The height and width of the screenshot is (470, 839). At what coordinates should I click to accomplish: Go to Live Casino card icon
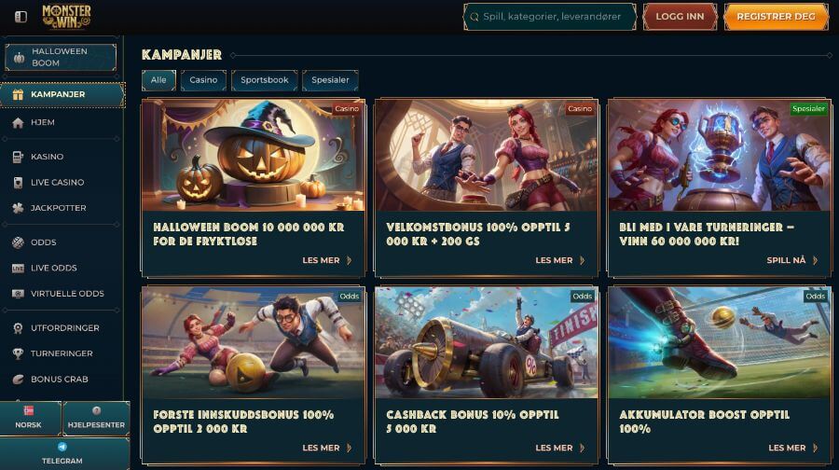19,183
